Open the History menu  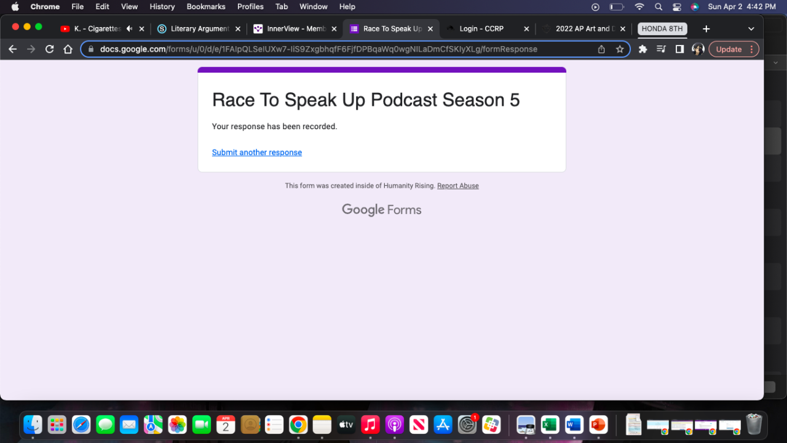point(162,7)
